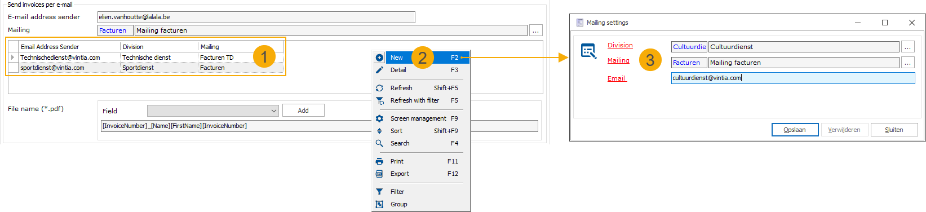Maximize the Mailing settings window
The height and width of the screenshot is (212, 926).
click(x=885, y=23)
